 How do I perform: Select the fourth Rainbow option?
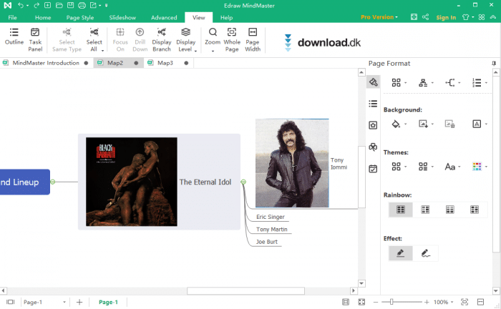coord(475,210)
